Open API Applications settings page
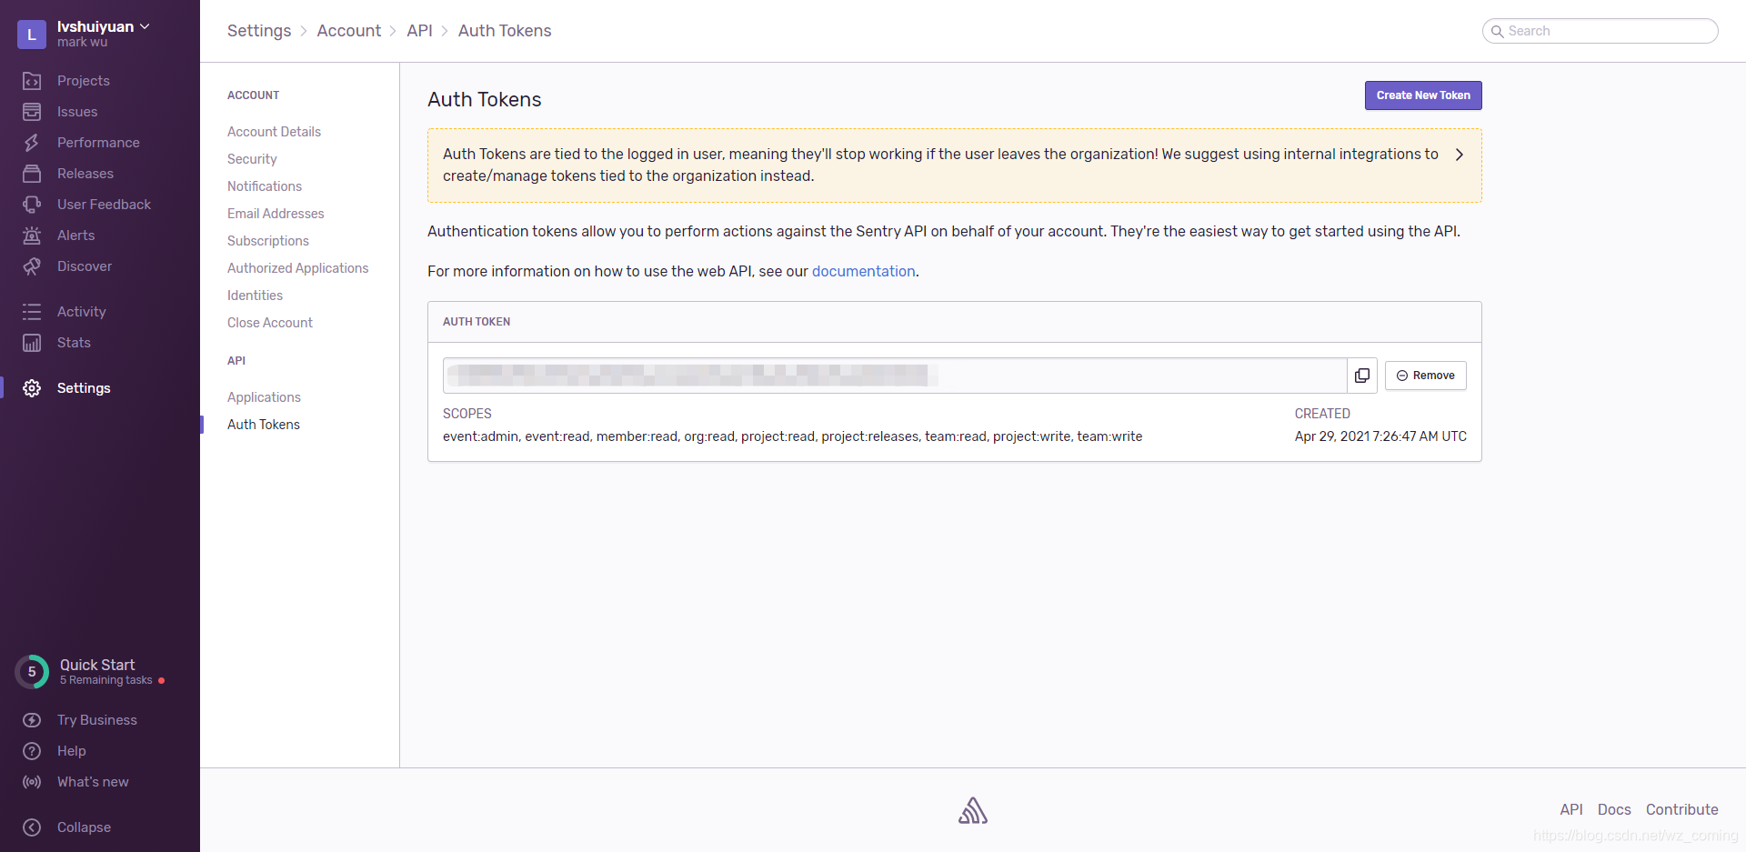 pyautogui.click(x=264, y=397)
